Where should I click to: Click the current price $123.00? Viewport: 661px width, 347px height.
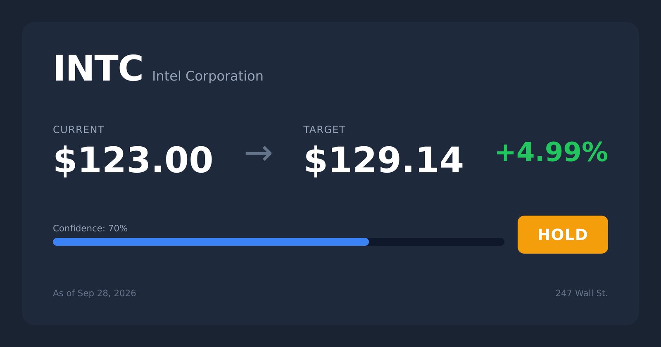[133, 160]
